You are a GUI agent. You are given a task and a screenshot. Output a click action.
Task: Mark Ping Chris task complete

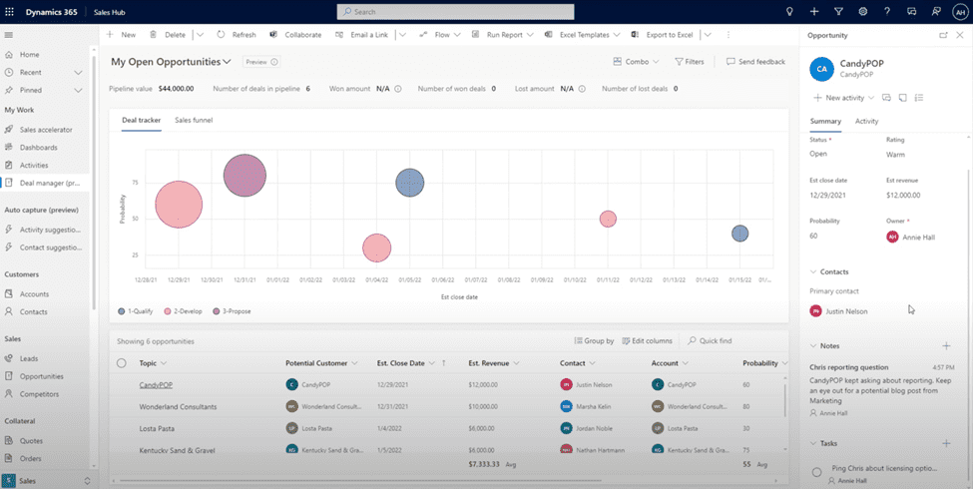pos(816,472)
